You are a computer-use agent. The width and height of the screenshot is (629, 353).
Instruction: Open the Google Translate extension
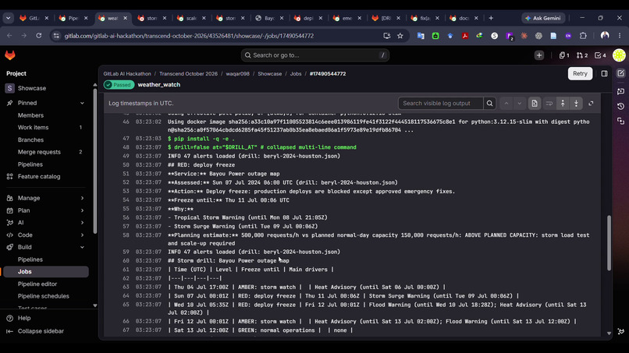tap(421, 36)
